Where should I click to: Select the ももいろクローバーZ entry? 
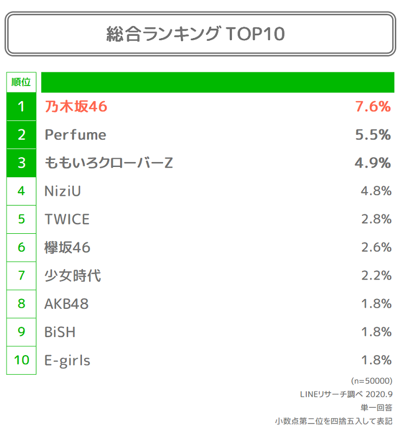pos(109,163)
